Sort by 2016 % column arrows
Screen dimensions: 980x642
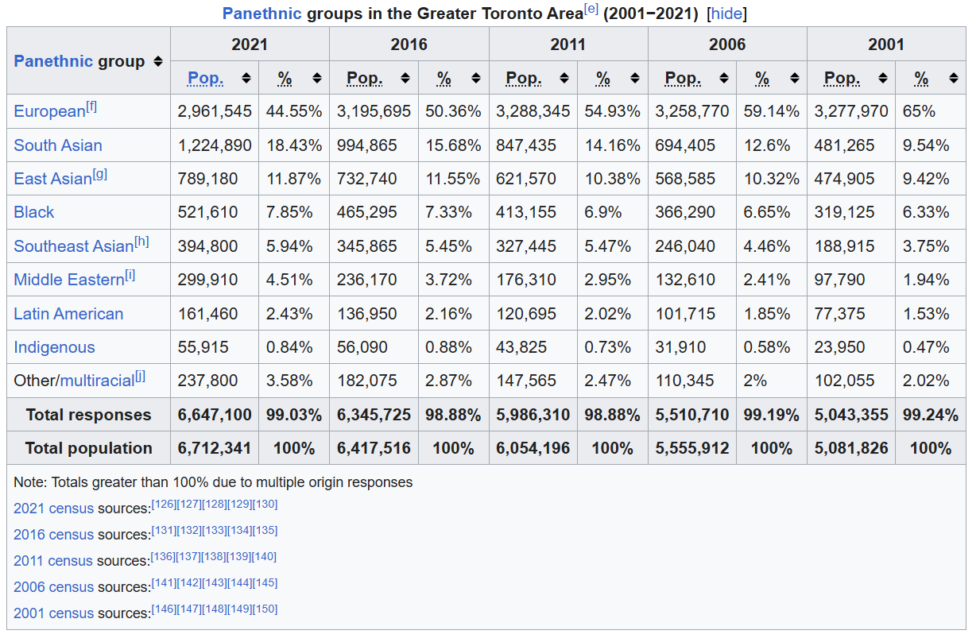coord(475,78)
